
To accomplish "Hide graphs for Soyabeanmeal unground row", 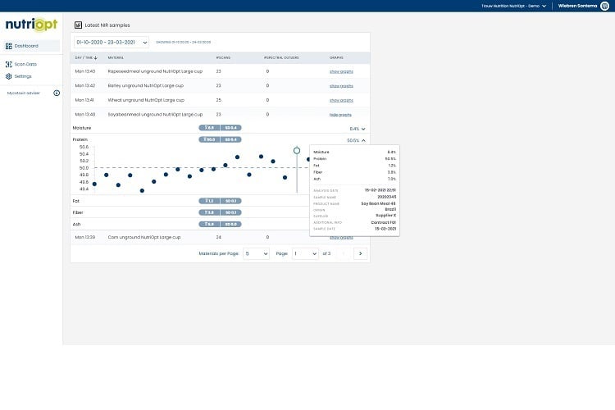I will [340, 114].
